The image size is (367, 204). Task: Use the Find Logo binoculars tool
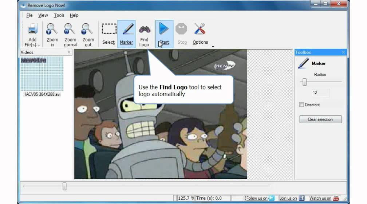click(144, 34)
